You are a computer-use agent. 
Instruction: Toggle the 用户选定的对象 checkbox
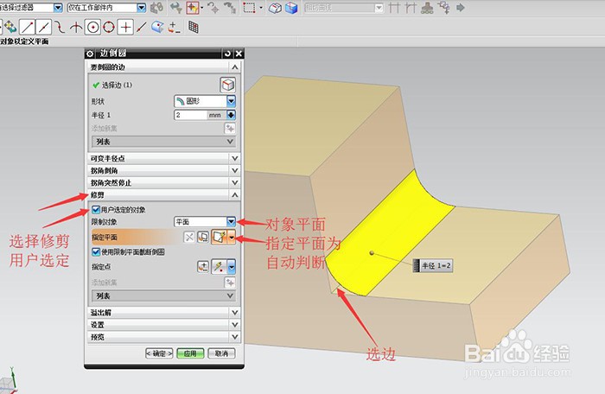coord(96,210)
